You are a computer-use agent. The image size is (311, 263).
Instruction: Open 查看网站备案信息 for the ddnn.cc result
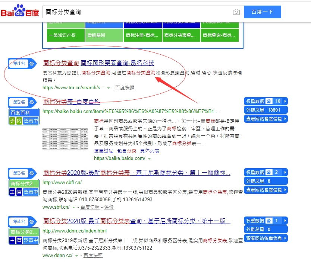(266, 238)
